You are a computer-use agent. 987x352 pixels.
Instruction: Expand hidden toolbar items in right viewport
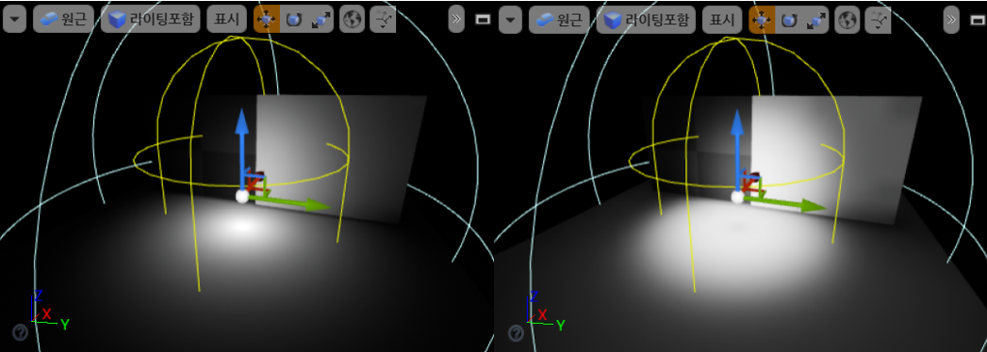(952, 20)
